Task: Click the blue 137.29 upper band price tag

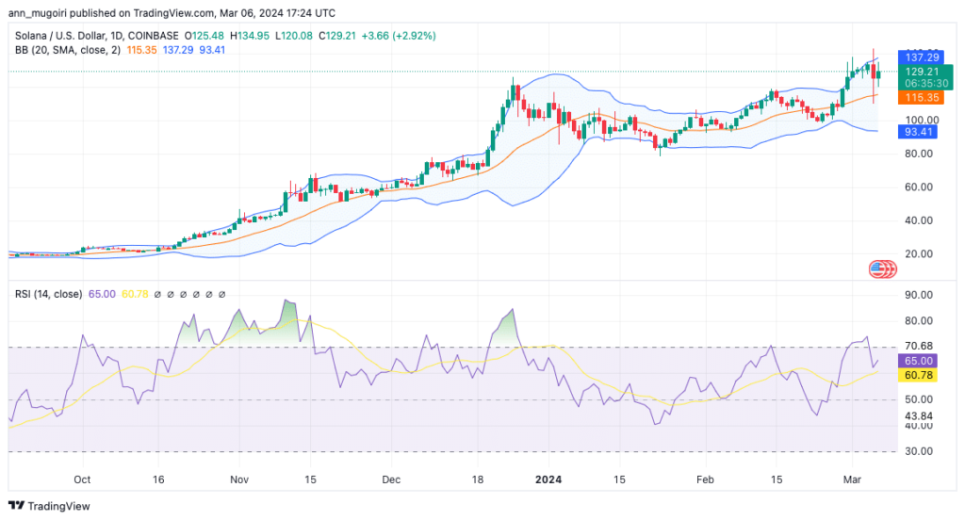Action: pyautogui.click(x=921, y=57)
